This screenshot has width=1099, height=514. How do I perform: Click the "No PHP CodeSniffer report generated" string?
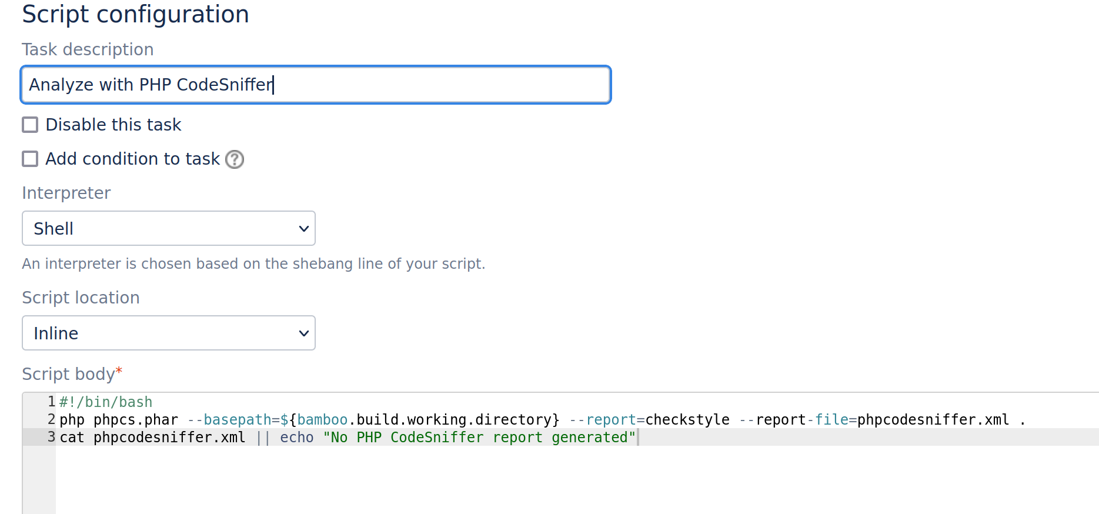coord(479,438)
